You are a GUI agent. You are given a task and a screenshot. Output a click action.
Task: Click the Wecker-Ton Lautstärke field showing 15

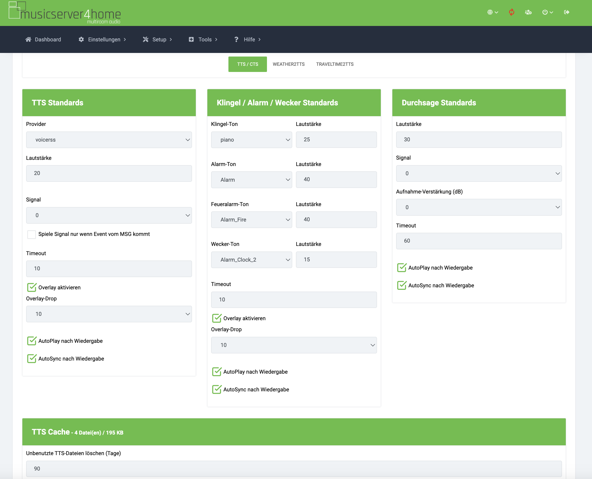(336, 260)
